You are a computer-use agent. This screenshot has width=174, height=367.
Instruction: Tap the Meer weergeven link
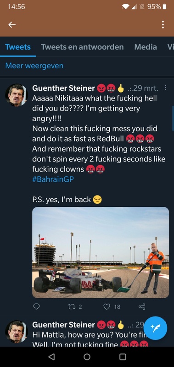(x=34, y=66)
